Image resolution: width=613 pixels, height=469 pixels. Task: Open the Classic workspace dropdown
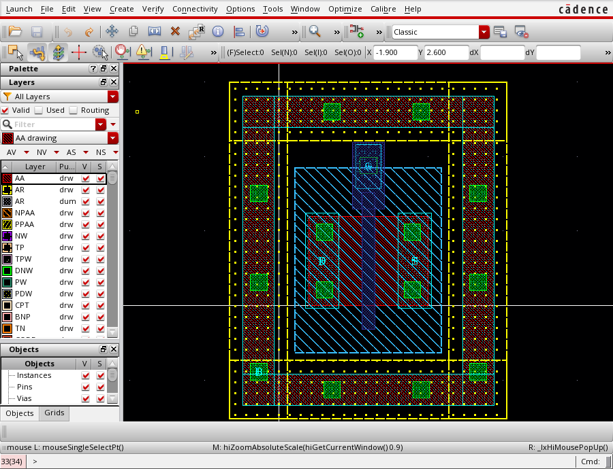click(484, 32)
